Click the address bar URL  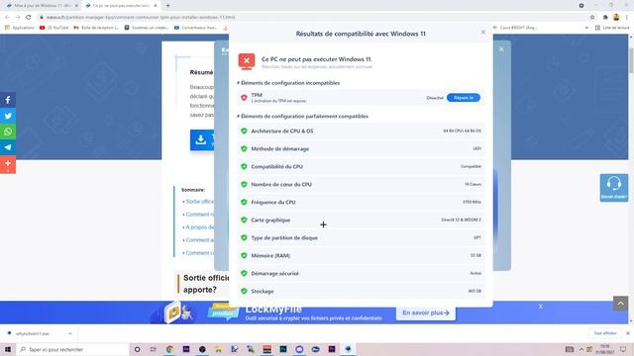(x=141, y=18)
